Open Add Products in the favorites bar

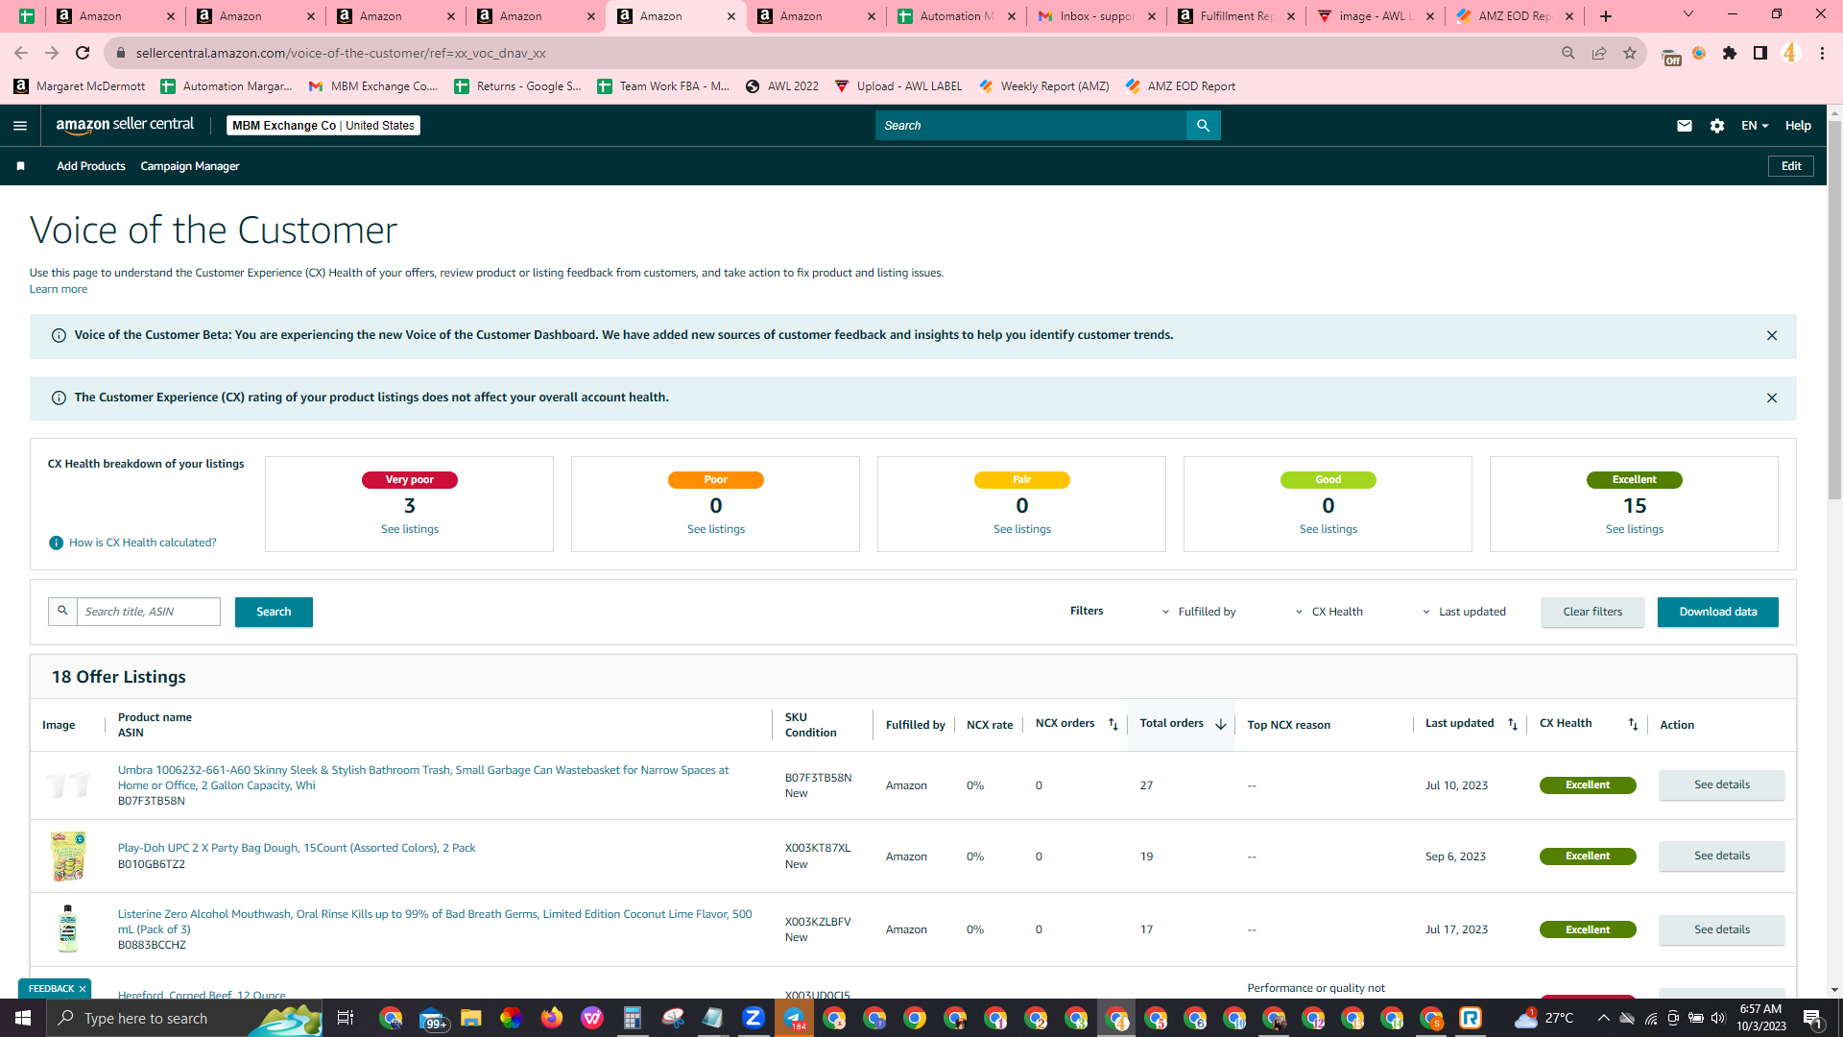pyautogui.click(x=91, y=166)
